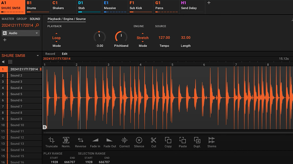The height and width of the screenshot is (164, 293).
Task: Select Sound 11 slot
Action: tap(21, 131)
